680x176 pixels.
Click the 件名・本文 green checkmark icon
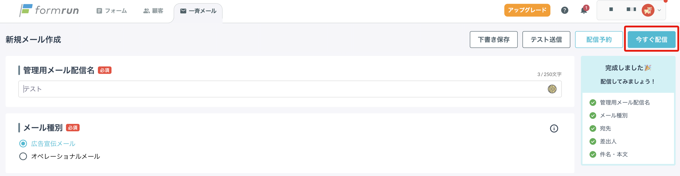(x=593, y=154)
